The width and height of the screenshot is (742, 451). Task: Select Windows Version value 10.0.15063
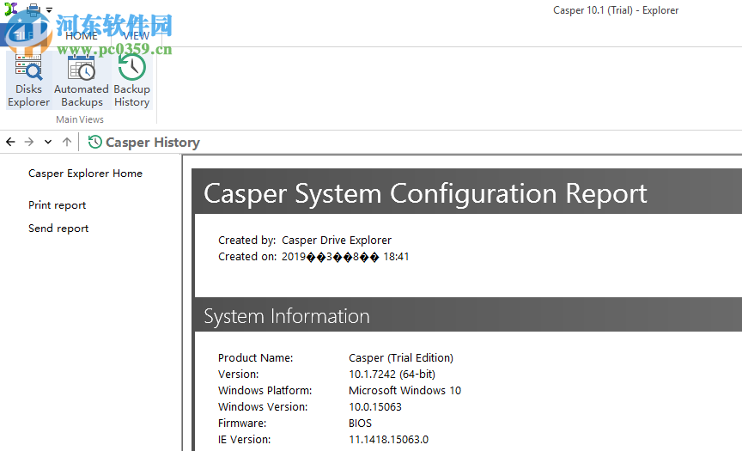pos(374,406)
